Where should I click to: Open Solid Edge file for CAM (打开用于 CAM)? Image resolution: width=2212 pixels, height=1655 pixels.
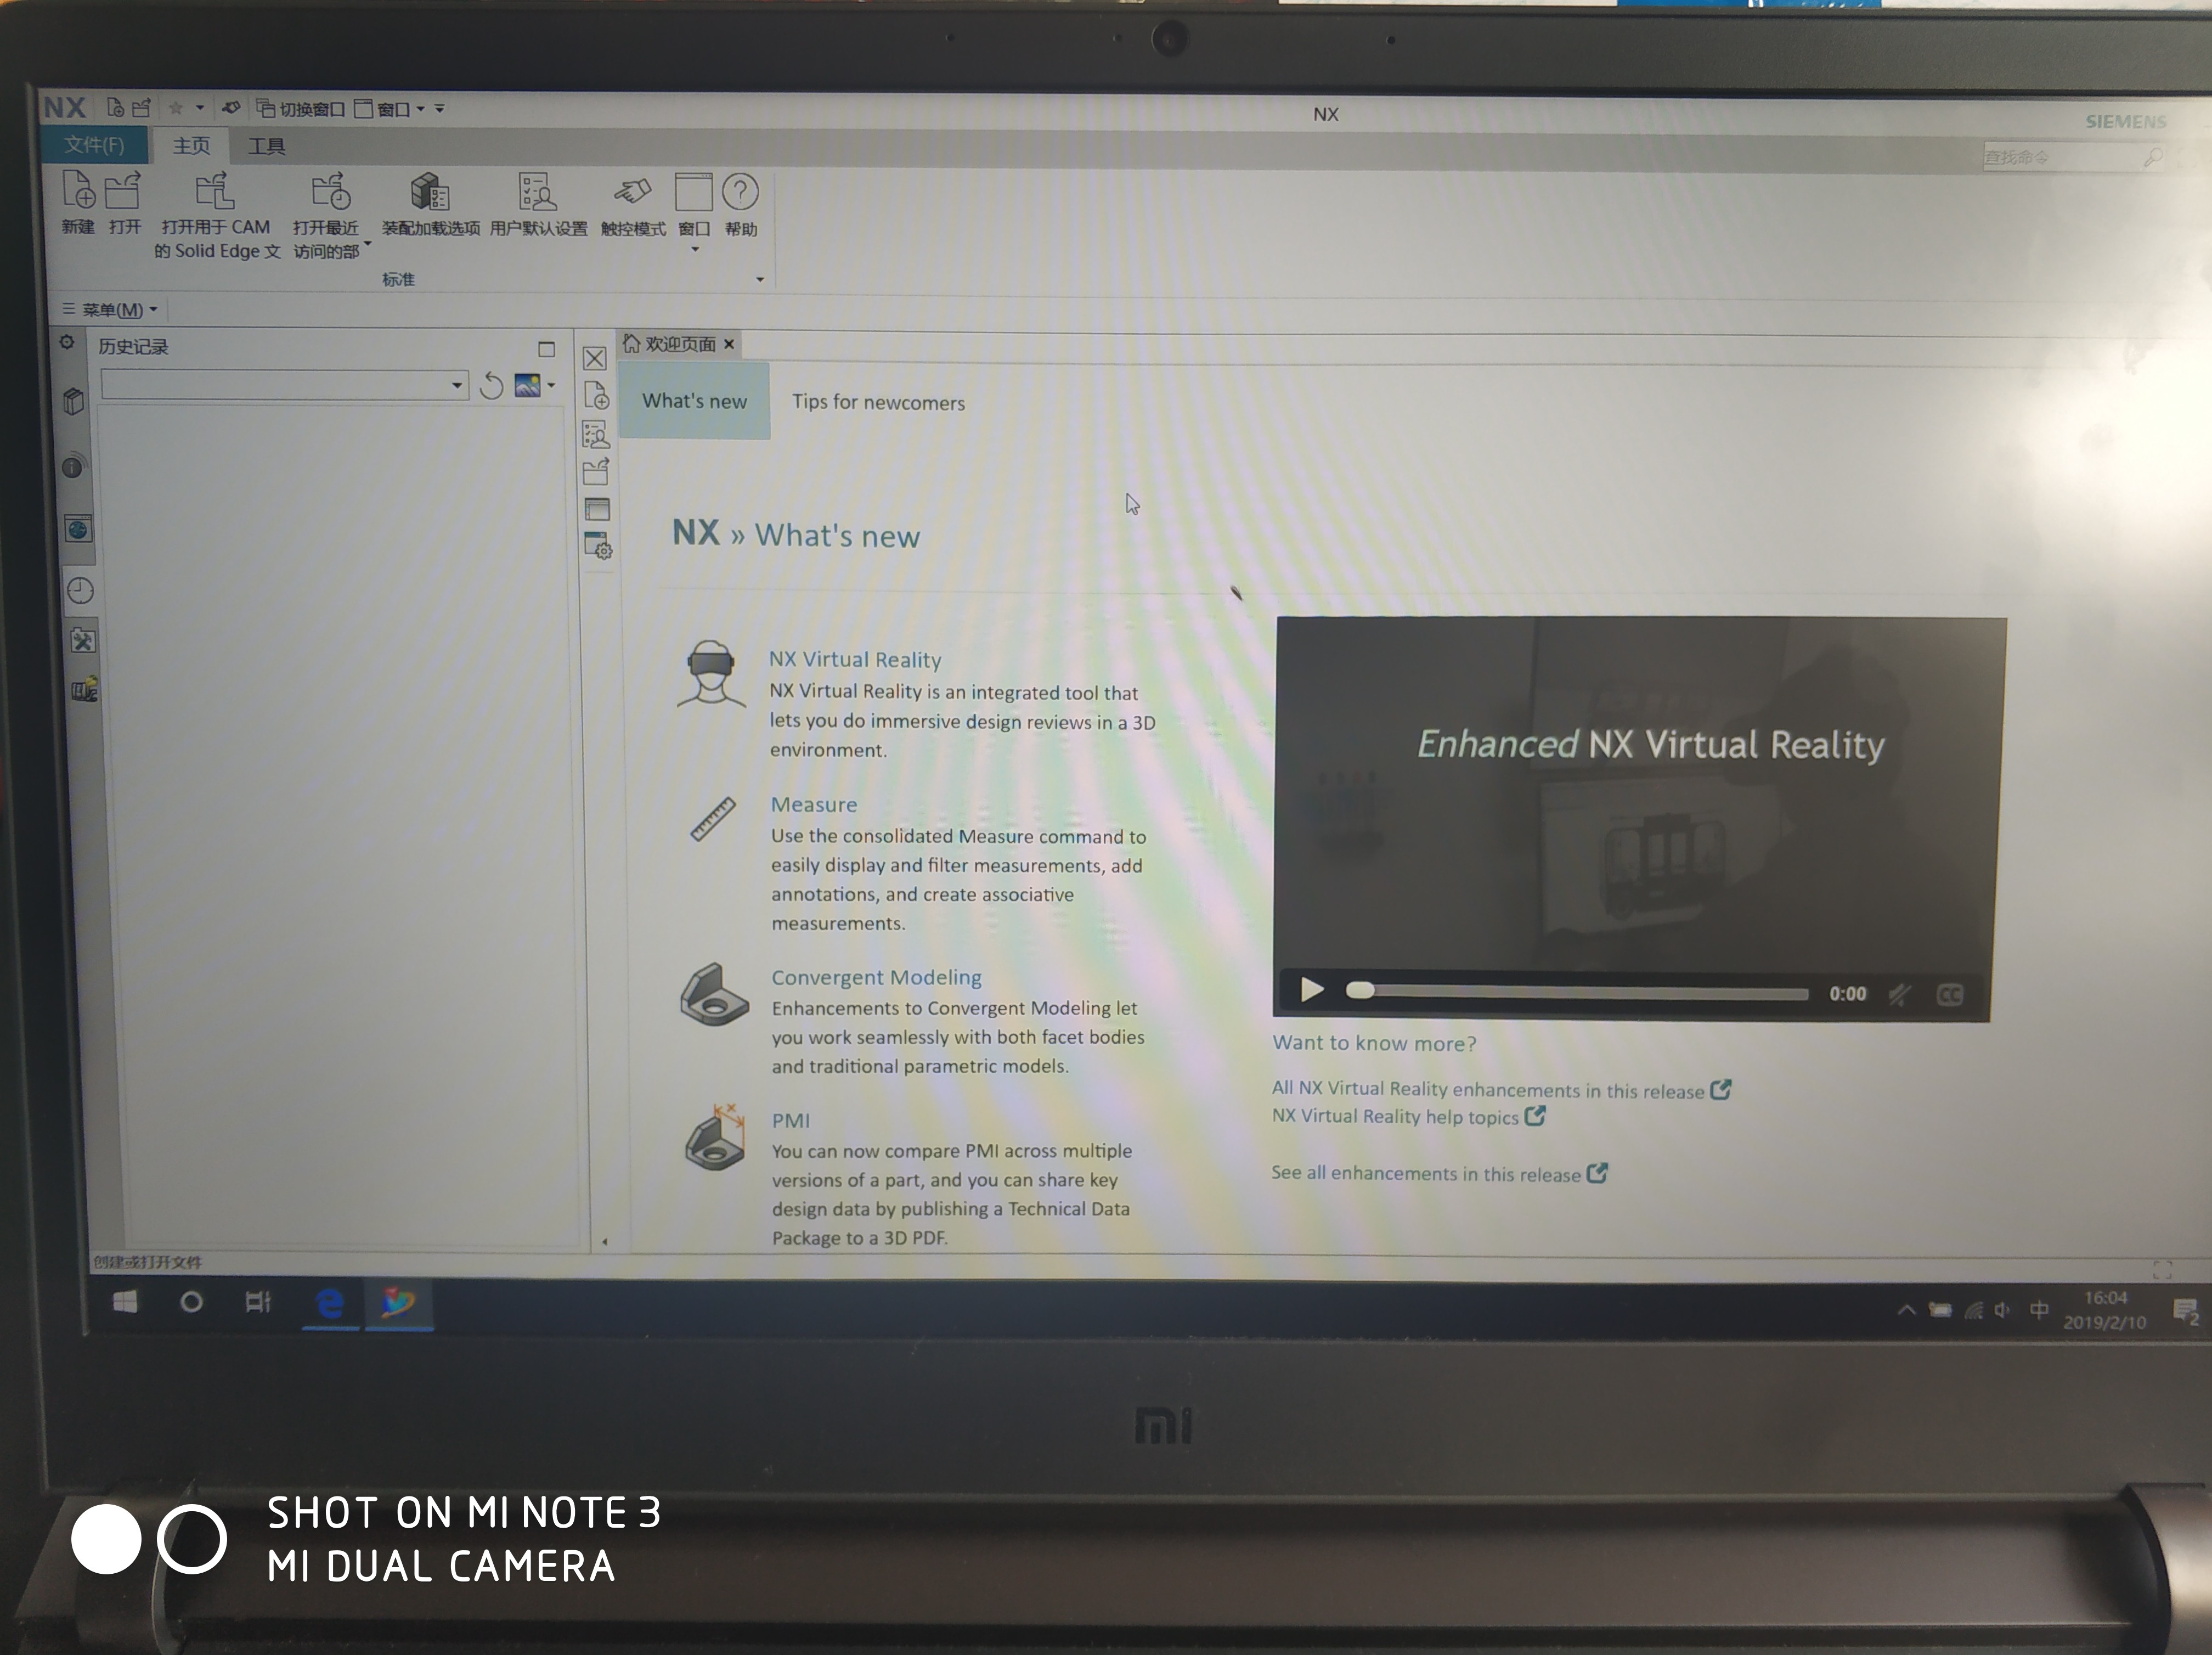pyautogui.click(x=216, y=215)
